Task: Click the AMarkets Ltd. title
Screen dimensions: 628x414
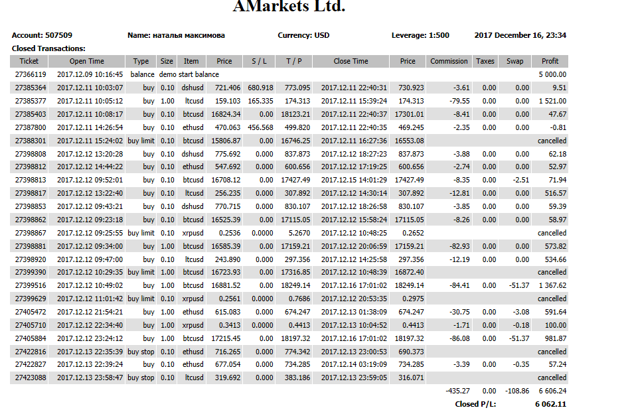Action: point(289,6)
